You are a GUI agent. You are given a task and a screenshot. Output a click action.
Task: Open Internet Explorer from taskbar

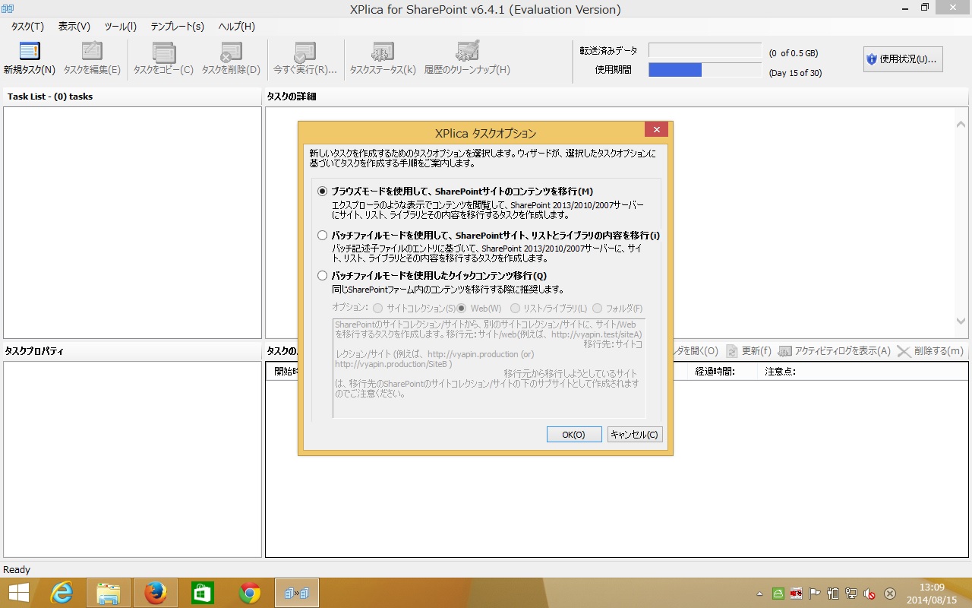[x=62, y=593]
